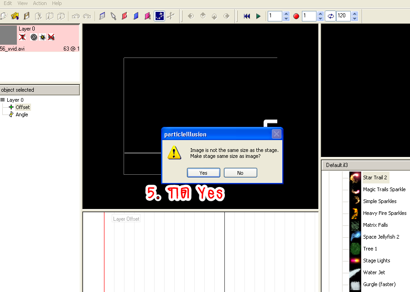Click the Save project disk icon
The width and height of the screenshot is (410, 292).
coord(26,16)
